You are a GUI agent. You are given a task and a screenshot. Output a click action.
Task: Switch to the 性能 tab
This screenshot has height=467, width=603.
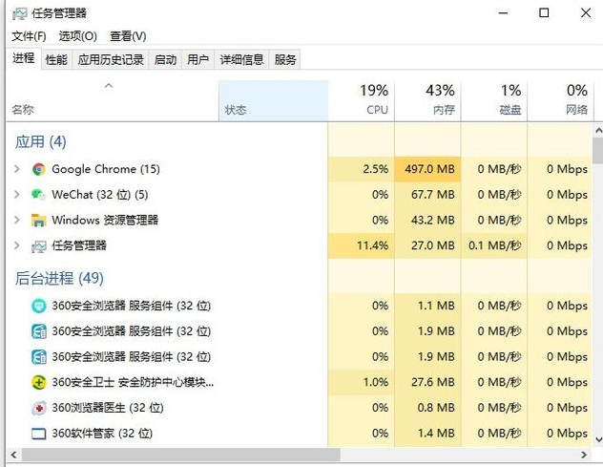56,59
